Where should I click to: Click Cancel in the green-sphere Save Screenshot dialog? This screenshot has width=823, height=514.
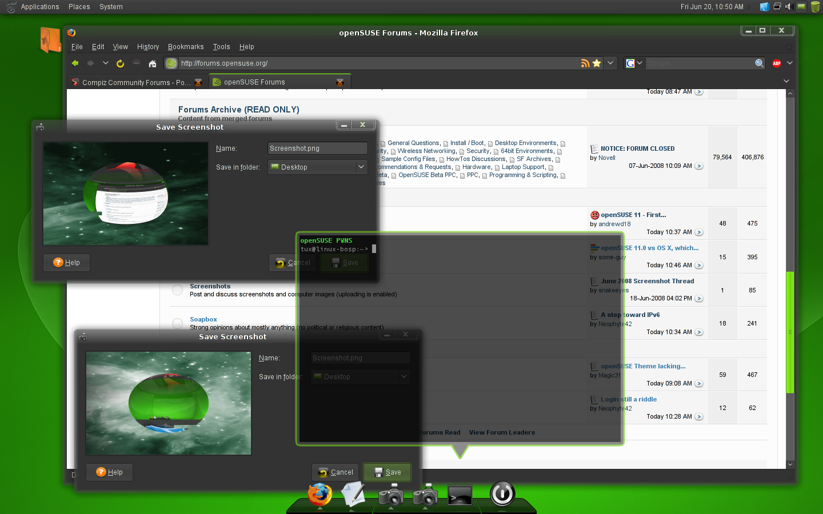click(x=335, y=472)
